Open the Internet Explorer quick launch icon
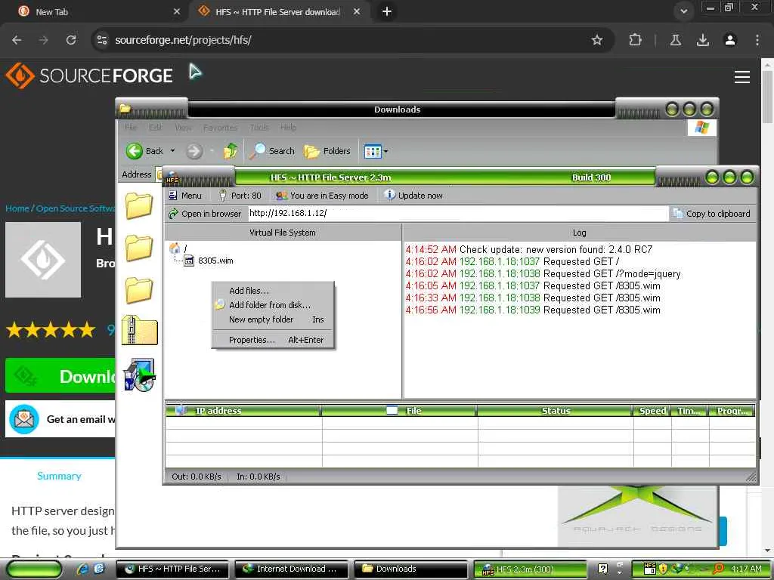Image resolution: width=774 pixels, height=580 pixels. pyautogui.click(x=83, y=569)
